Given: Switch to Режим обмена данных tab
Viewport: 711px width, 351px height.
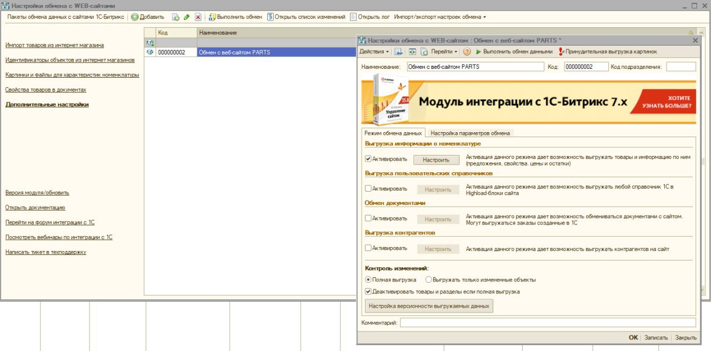Looking at the screenshot, I should [393, 133].
